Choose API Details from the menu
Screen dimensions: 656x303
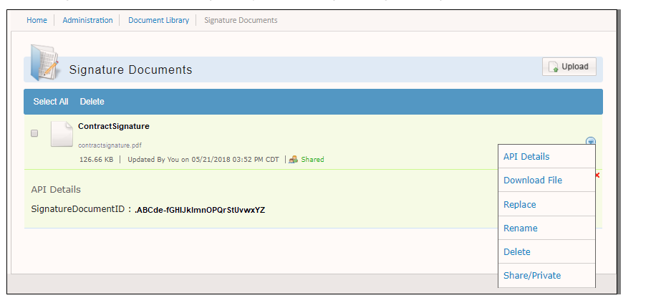[x=546, y=157]
